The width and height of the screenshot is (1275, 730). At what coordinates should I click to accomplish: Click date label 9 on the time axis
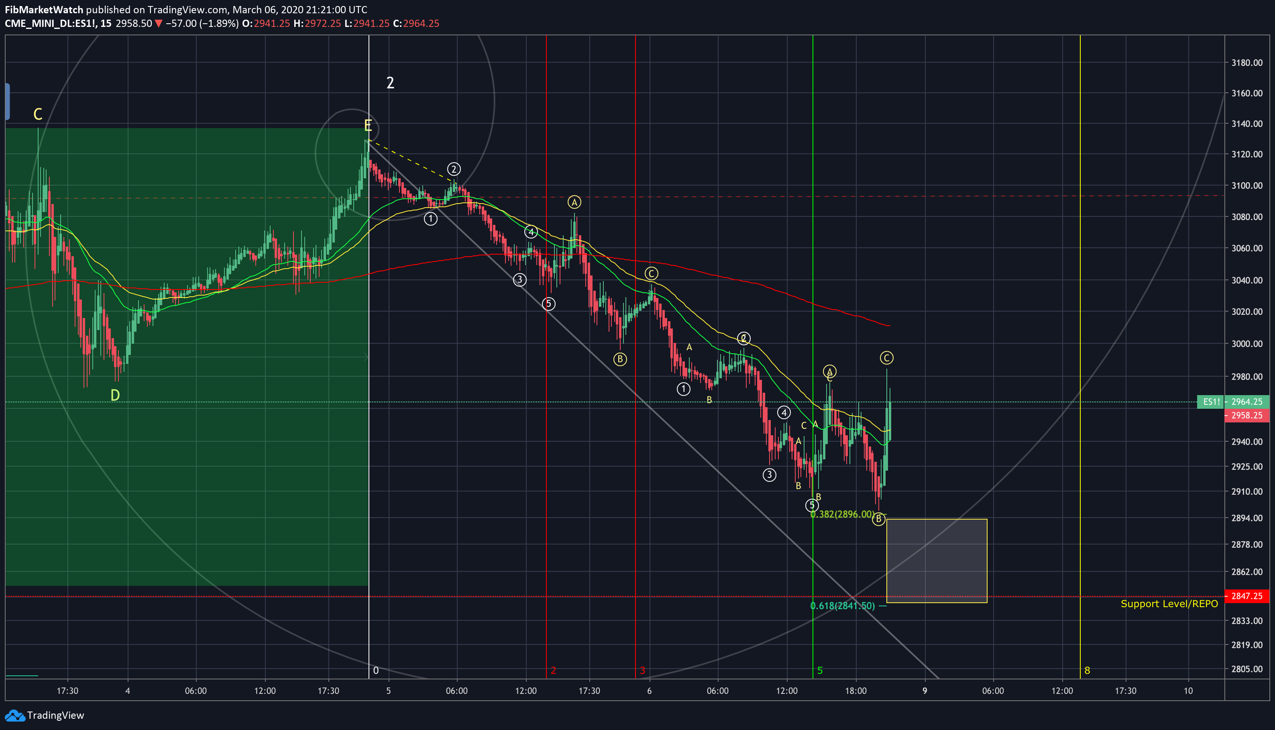pyautogui.click(x=925, y=691)
